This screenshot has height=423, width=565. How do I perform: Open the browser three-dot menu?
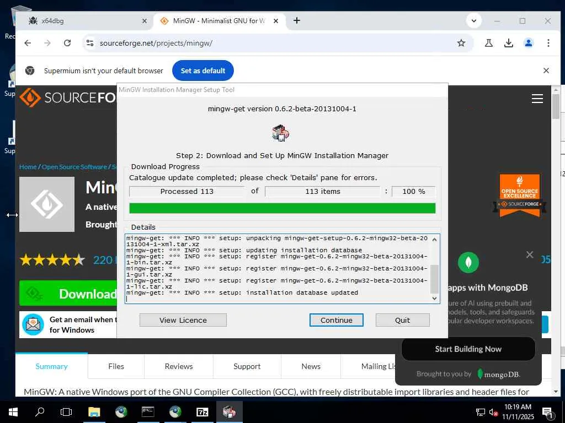coord(548,43)
